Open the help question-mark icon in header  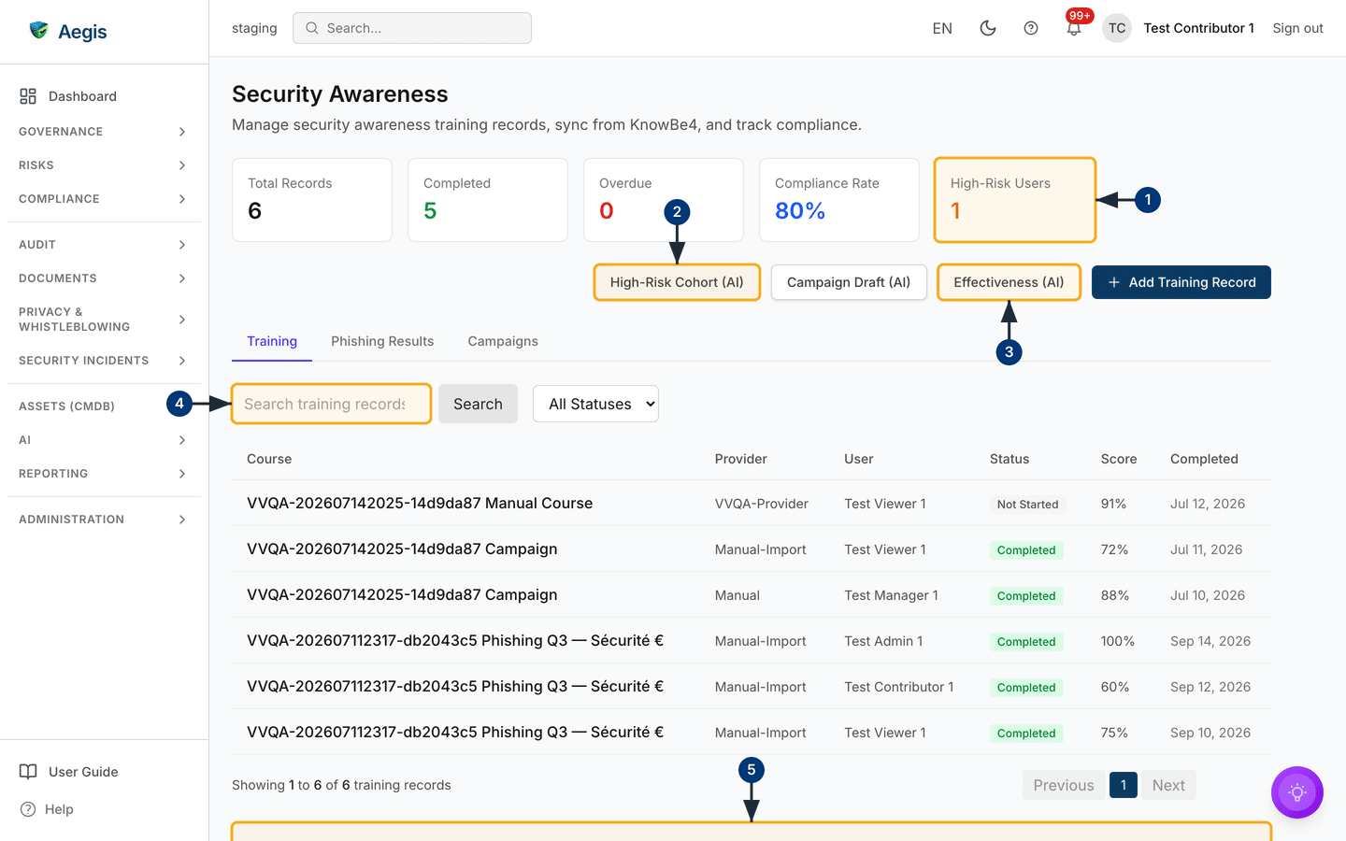click(x=1031, y=28)
